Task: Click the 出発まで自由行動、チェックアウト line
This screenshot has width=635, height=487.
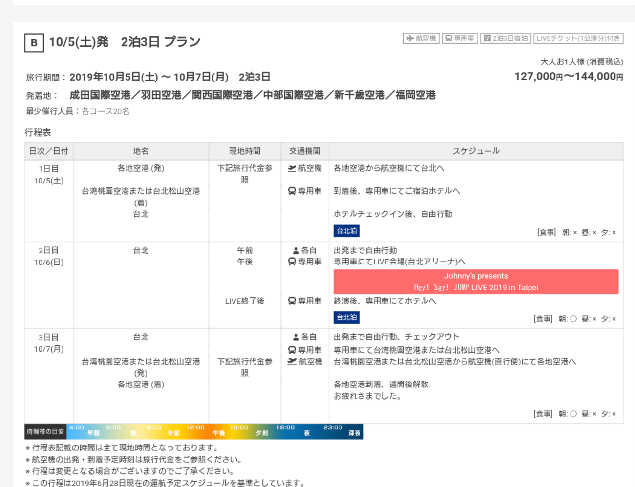Action: coord(397,337)
